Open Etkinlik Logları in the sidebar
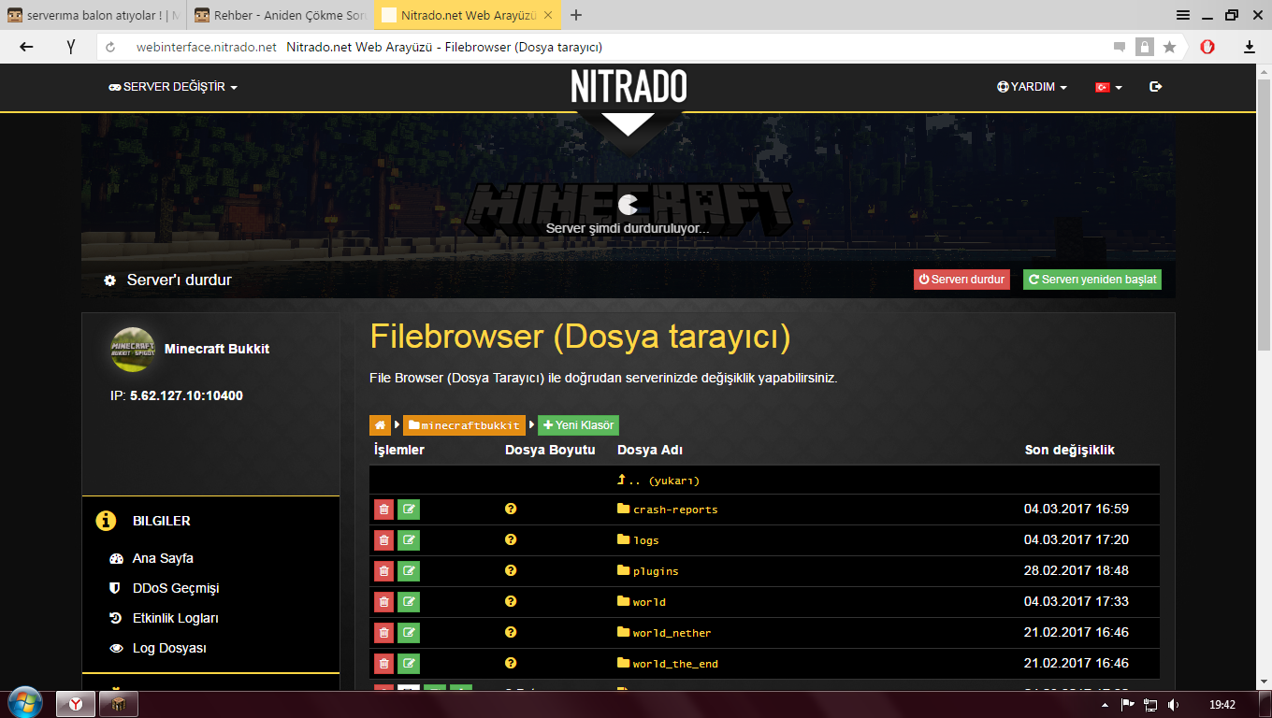The image size is (1272, 718). pos(176,618)
